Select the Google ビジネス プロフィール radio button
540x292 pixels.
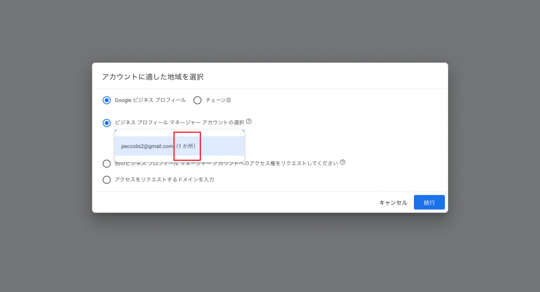107,100
